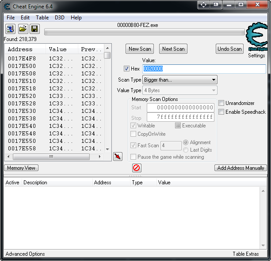Toggle the Hex checkbox

(126, 69)
